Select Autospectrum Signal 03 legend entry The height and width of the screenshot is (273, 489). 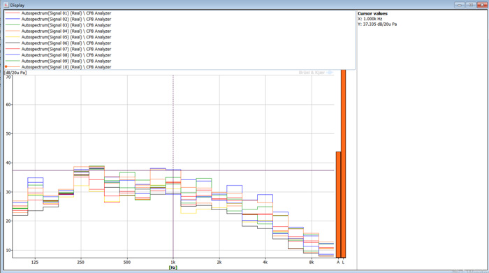click(58, 25)
